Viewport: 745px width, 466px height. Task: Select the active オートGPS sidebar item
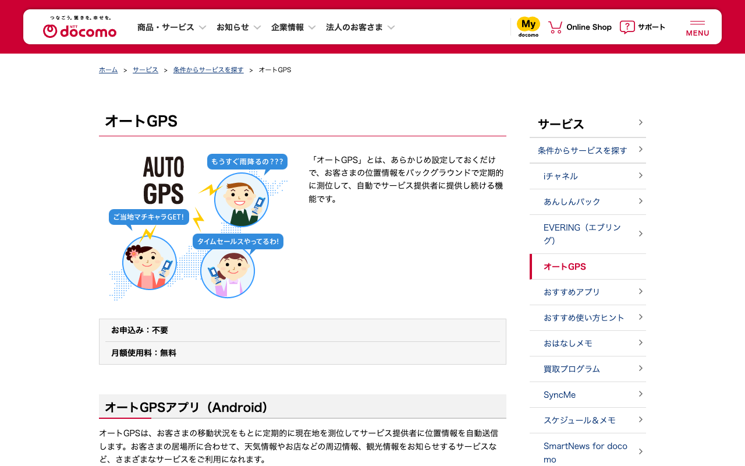[x=588, y=267]
